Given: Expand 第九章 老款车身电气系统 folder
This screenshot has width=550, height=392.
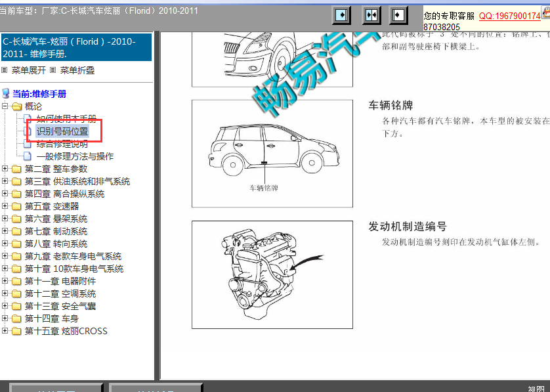Looking at the screenshot, I should coord(5,256).
